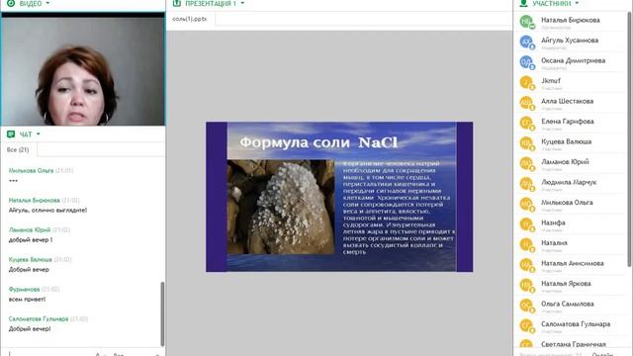Select participant name Оксана Димитриева
This screenshot has width=633, height=356.
tap(574, 60)
